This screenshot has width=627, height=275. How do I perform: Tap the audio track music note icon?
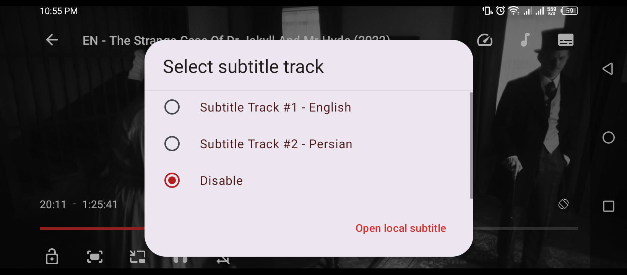(x=525, y=40)
